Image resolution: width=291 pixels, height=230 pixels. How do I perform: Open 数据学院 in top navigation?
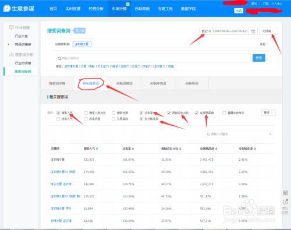(189, 9)
